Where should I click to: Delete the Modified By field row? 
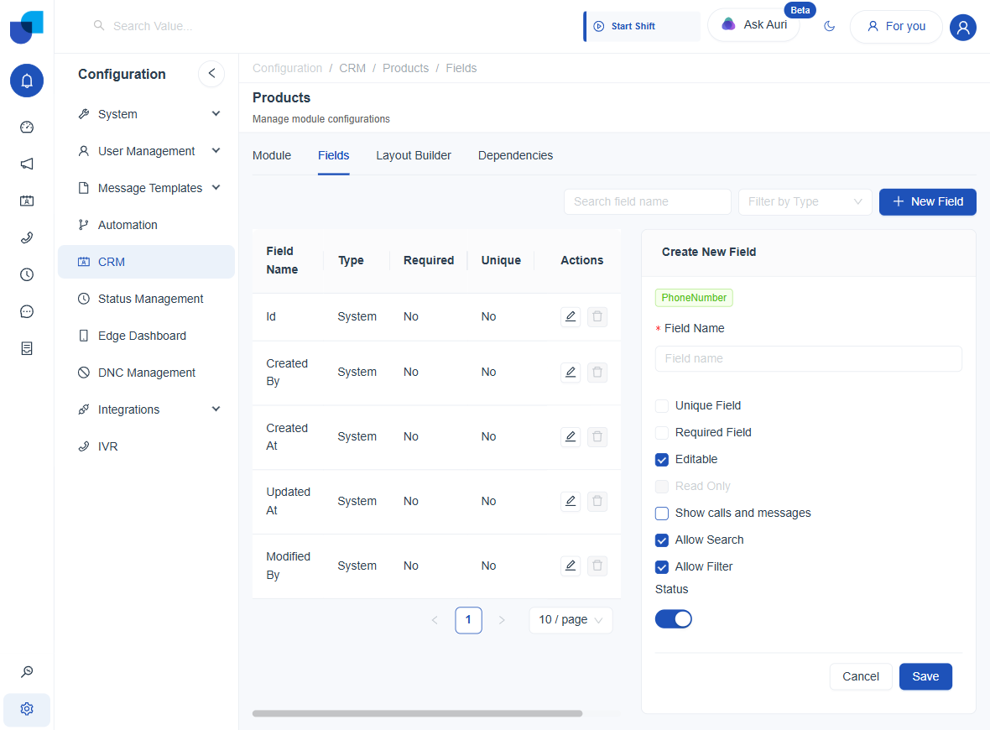tap(597, 566)
